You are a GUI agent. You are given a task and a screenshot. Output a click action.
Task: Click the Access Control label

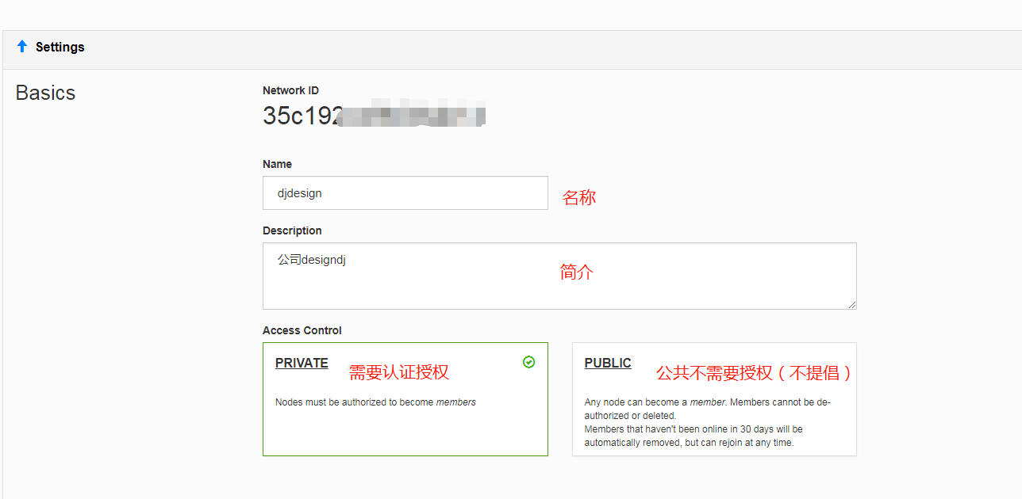coord(302,330)
